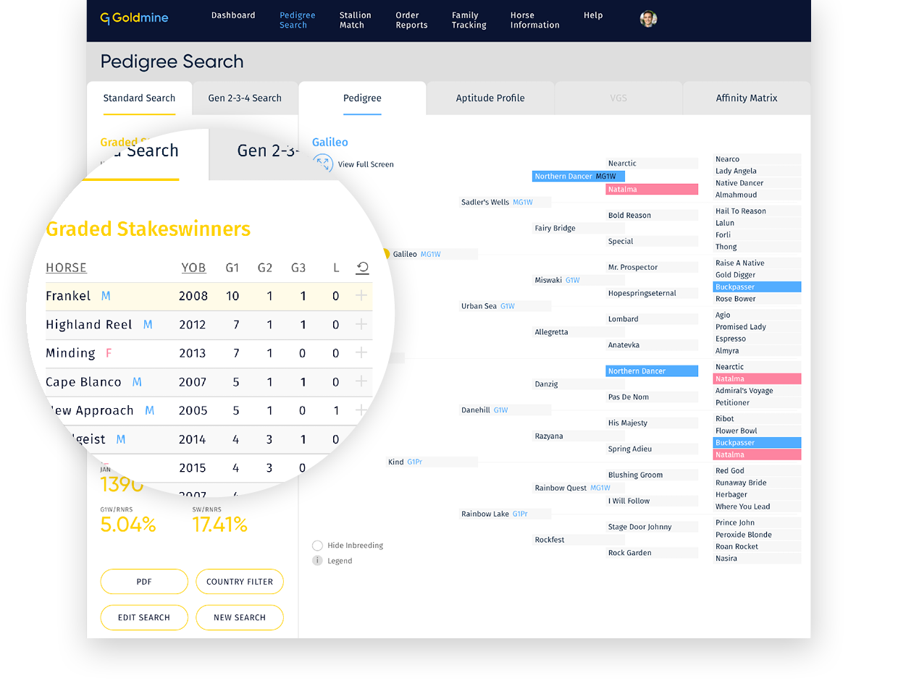Select Minding in the stakeswinners list
898x686 pixels.
70,353
